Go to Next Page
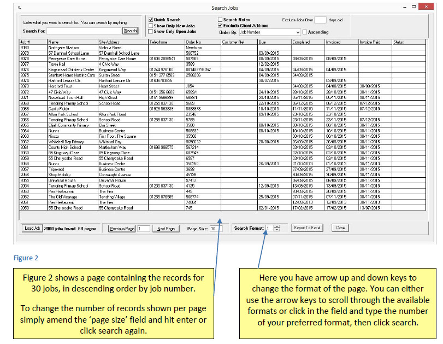 point(166,229)
